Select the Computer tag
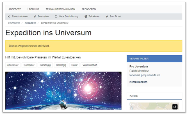 click(x=29, y=65)
